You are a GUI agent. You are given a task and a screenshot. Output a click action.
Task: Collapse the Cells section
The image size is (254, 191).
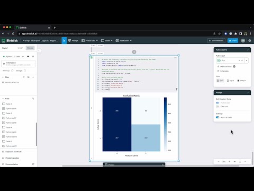point(3,99)
